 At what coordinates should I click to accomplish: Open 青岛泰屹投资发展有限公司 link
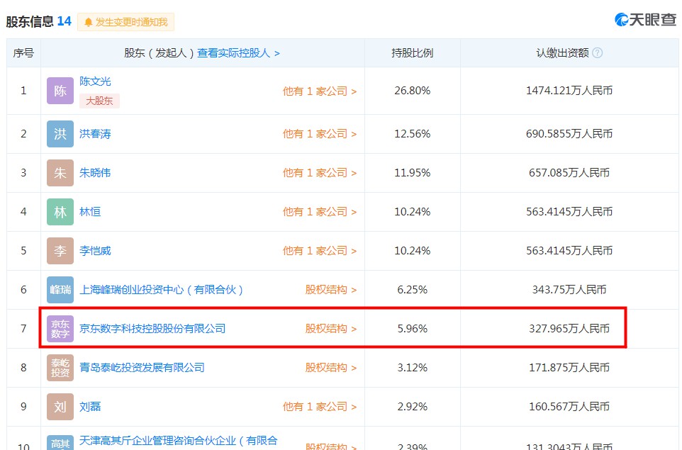(142, 368)
